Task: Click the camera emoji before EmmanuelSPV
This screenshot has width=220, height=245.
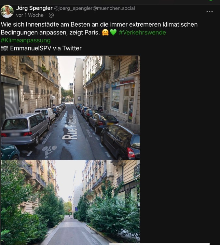Action: (4, 48)
